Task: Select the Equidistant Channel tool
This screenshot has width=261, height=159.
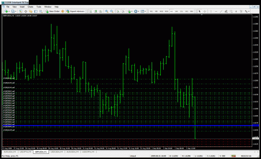Action: (x=226, y=11)
